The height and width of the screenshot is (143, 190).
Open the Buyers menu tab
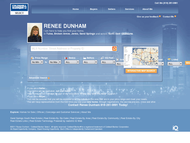click(x=94, y=9)
